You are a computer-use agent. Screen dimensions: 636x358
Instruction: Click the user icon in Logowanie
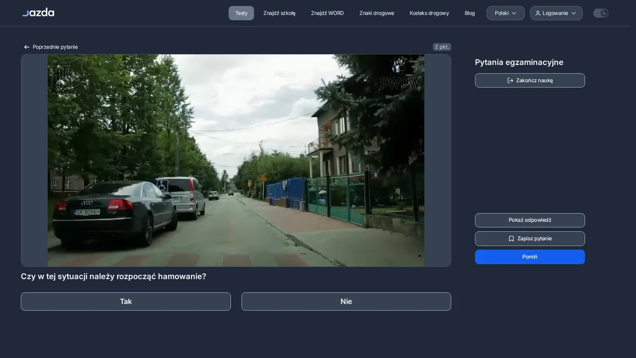coord(538,13)
